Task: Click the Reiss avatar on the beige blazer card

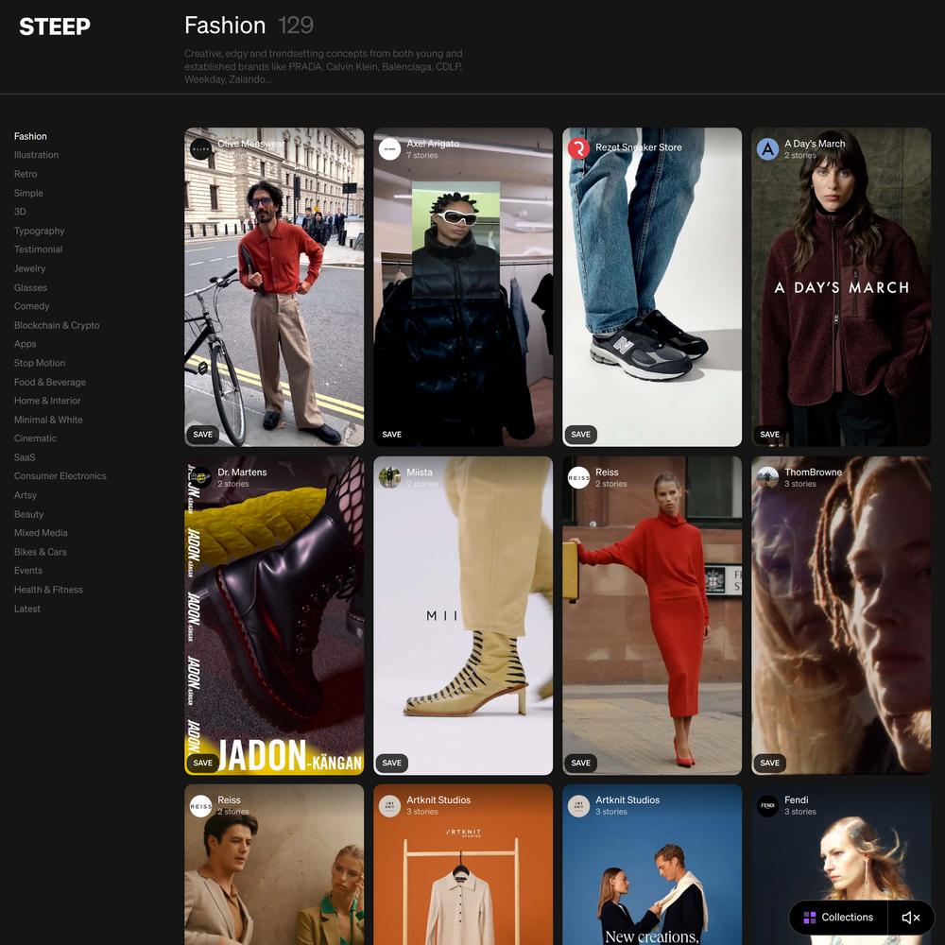Action: click(200, 806)
